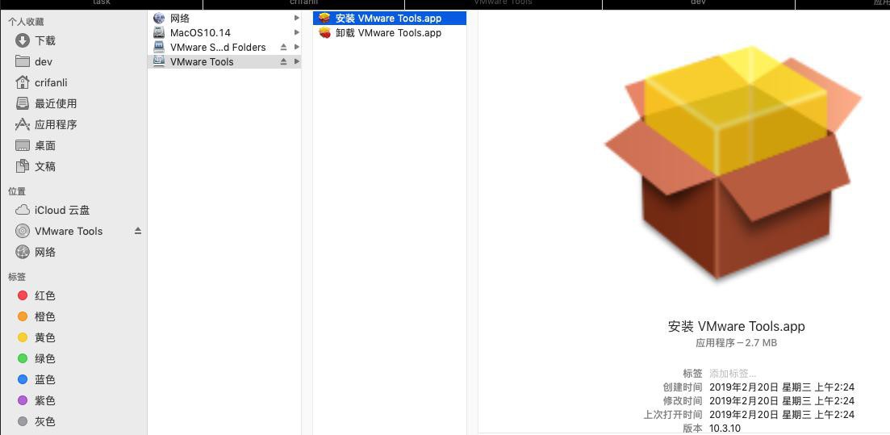The width and height of the screenshot is (890, 435).
Task: Expand the 网络 column arrow
Action: click(x=296, y=19)
